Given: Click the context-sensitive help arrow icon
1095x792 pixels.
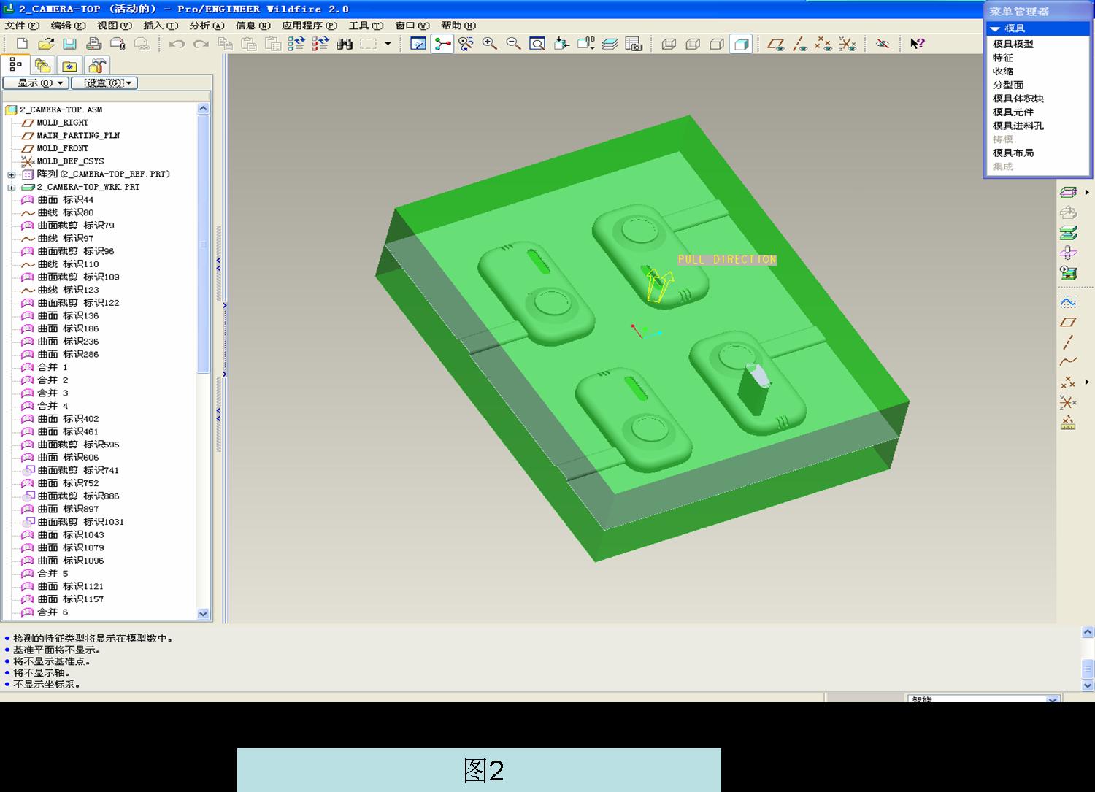Looking at the screenshot, I should (x=918, y=44).
